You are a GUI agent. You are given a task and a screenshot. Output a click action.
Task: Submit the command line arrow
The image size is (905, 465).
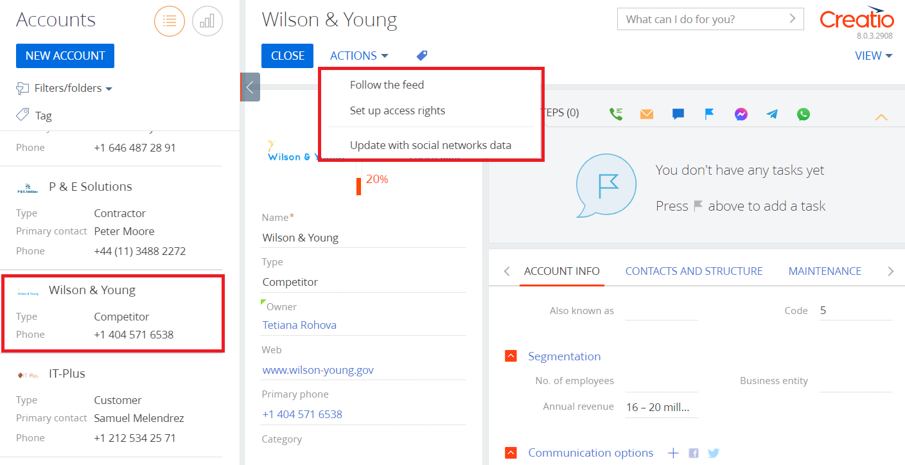[x=793, y=19]
